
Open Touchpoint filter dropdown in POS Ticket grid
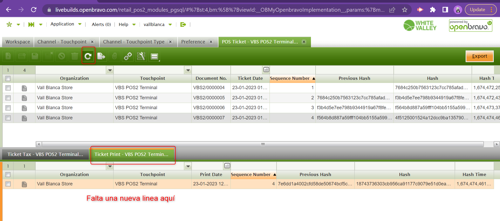click(188, 70)
